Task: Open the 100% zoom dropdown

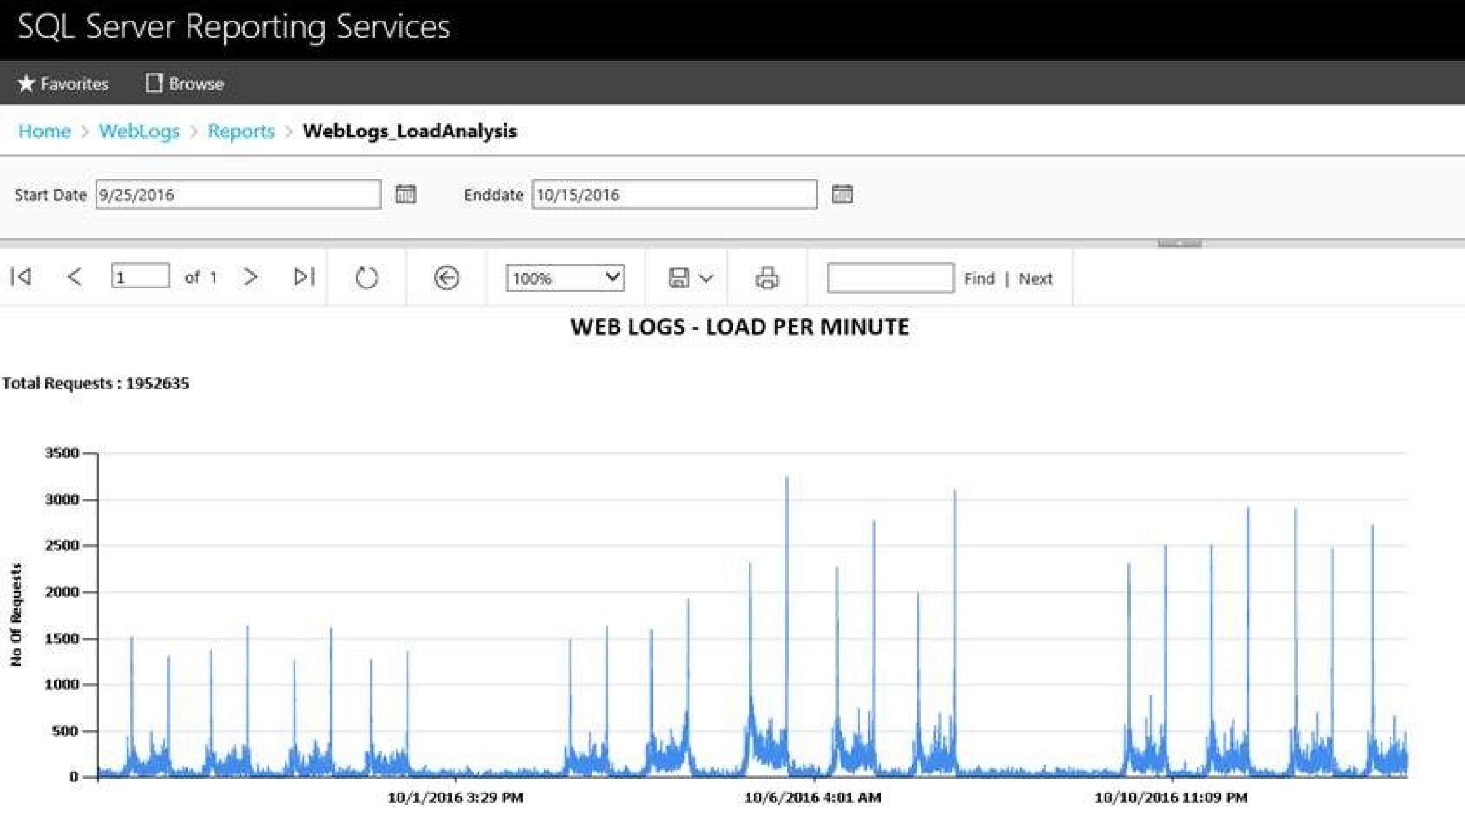Action: pos(565,278)
